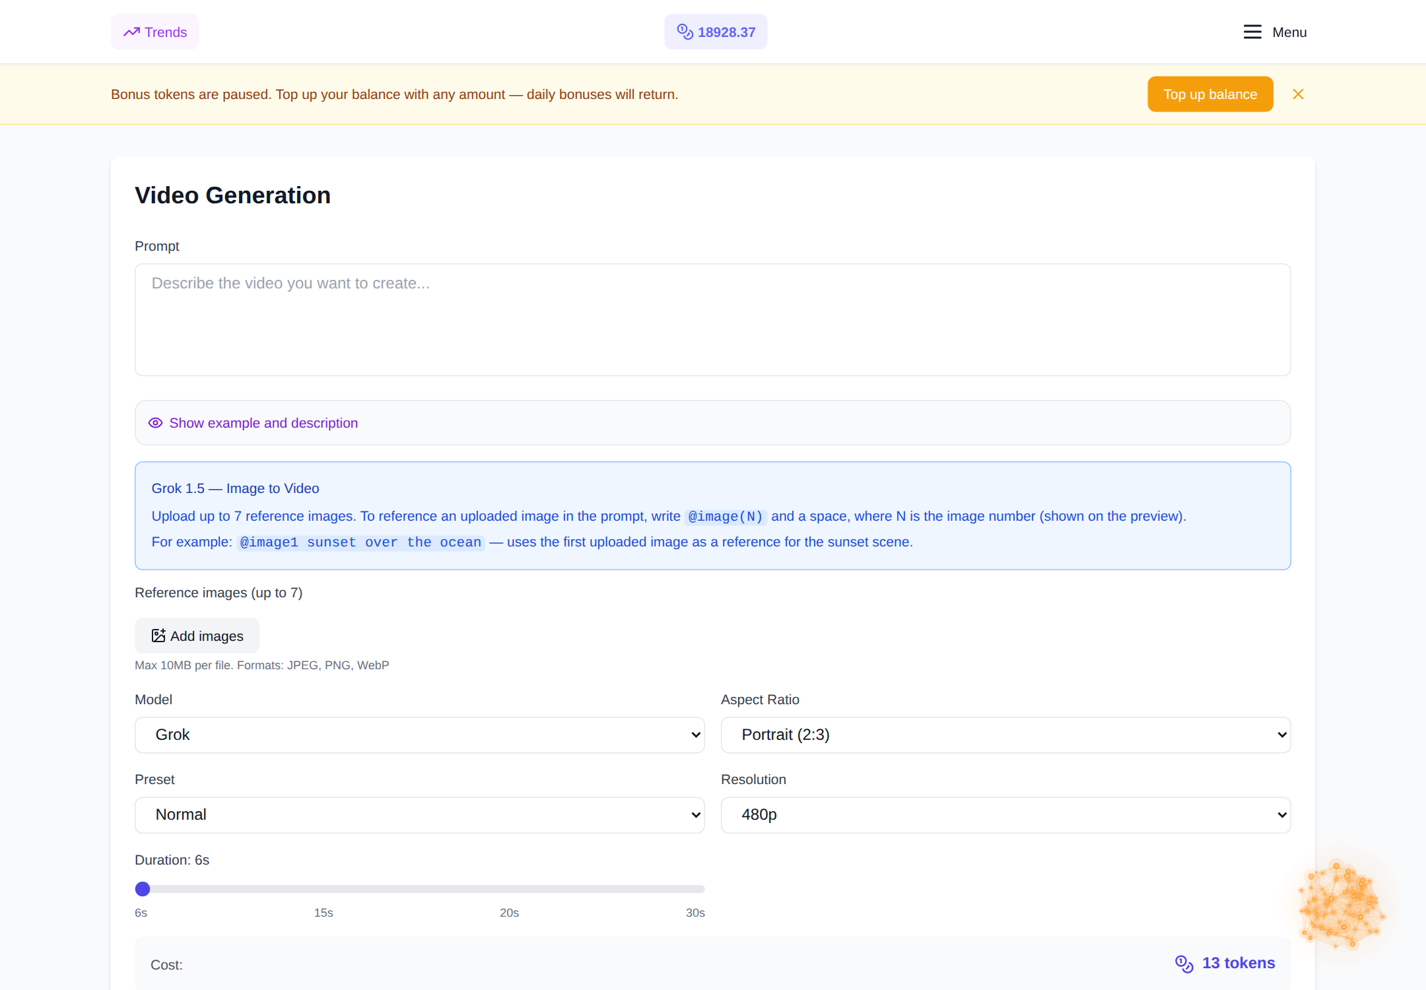Screen dimensions: 1426x990
Task: Click the @image(N) code snippet
Action: pos(726,516)
